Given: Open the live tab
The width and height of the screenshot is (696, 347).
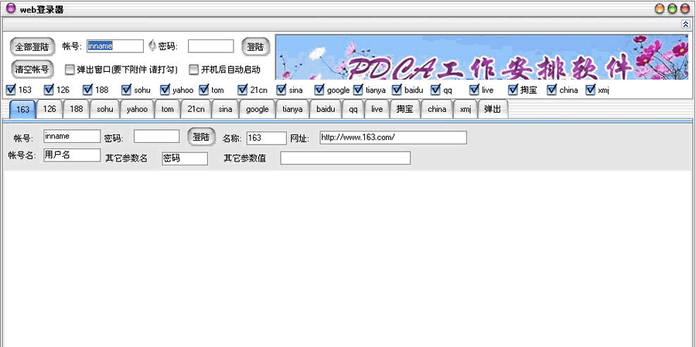Looking at the screenshot, I should (377, 109).
